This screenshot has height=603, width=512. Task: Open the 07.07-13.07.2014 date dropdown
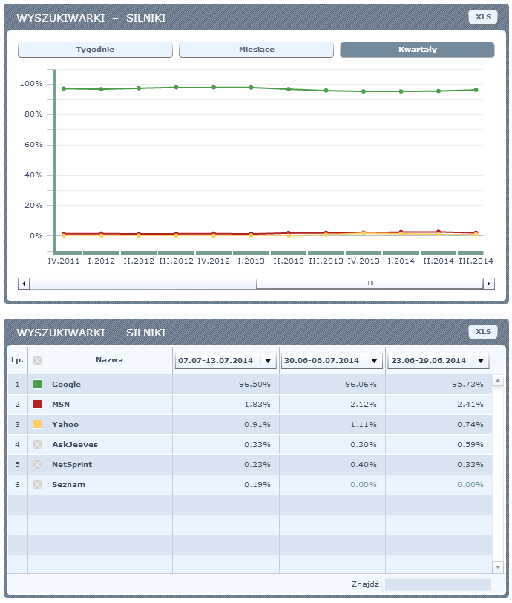click(x=226, y=361)
